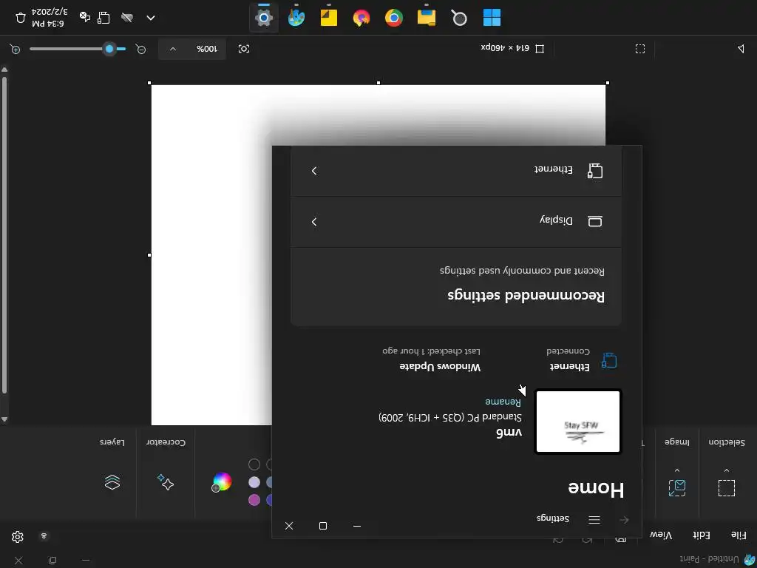Click the Settings back arrow
The width and height of the screenshot is (757, 568).
click(624, 520)
